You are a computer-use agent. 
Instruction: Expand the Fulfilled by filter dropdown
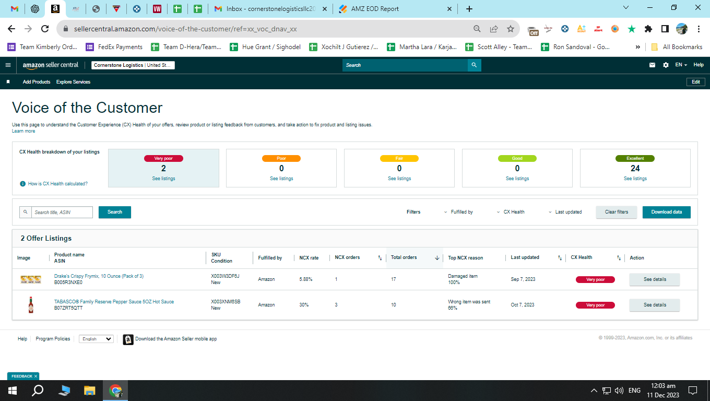458,212
